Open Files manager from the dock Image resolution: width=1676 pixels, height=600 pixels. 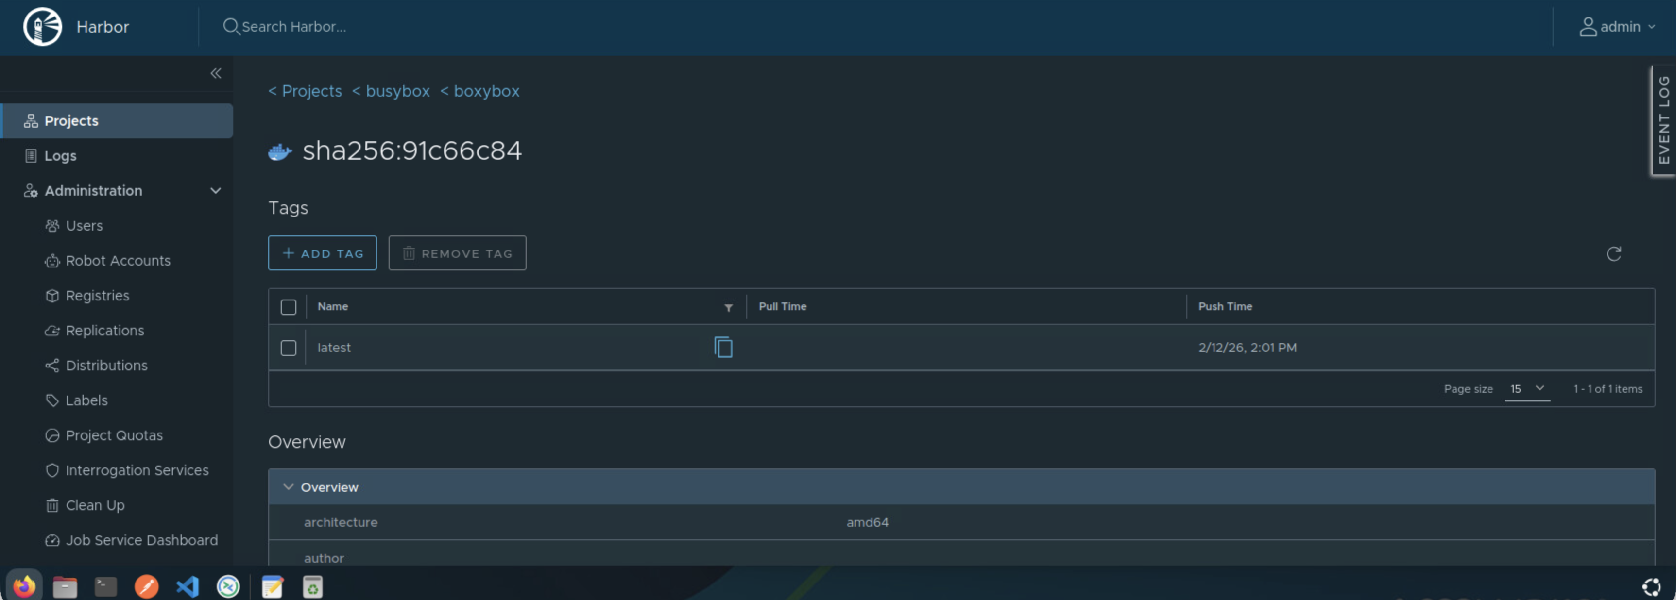pyautogui.click(x=65, y=586)
